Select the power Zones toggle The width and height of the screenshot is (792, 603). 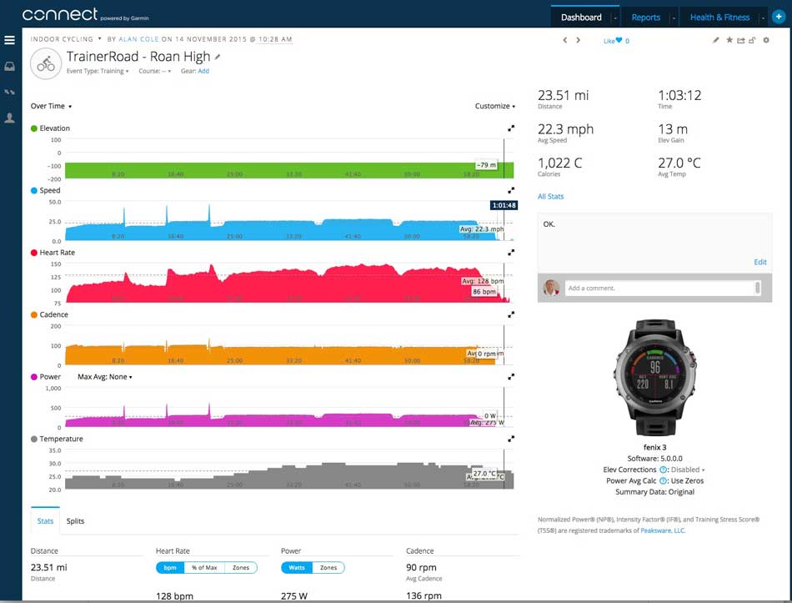pos(328,568)
